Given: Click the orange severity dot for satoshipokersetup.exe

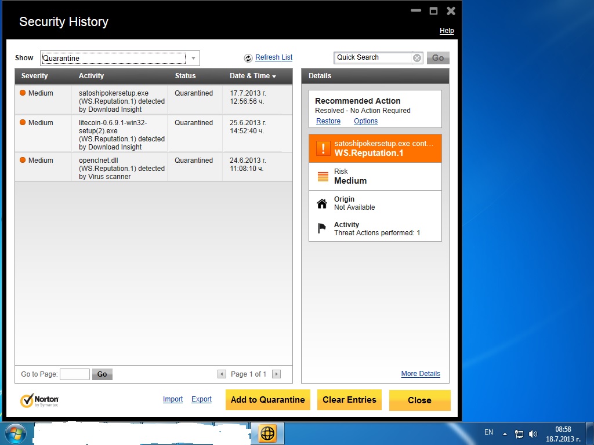Looking at the screenshot, I should 23,93.
